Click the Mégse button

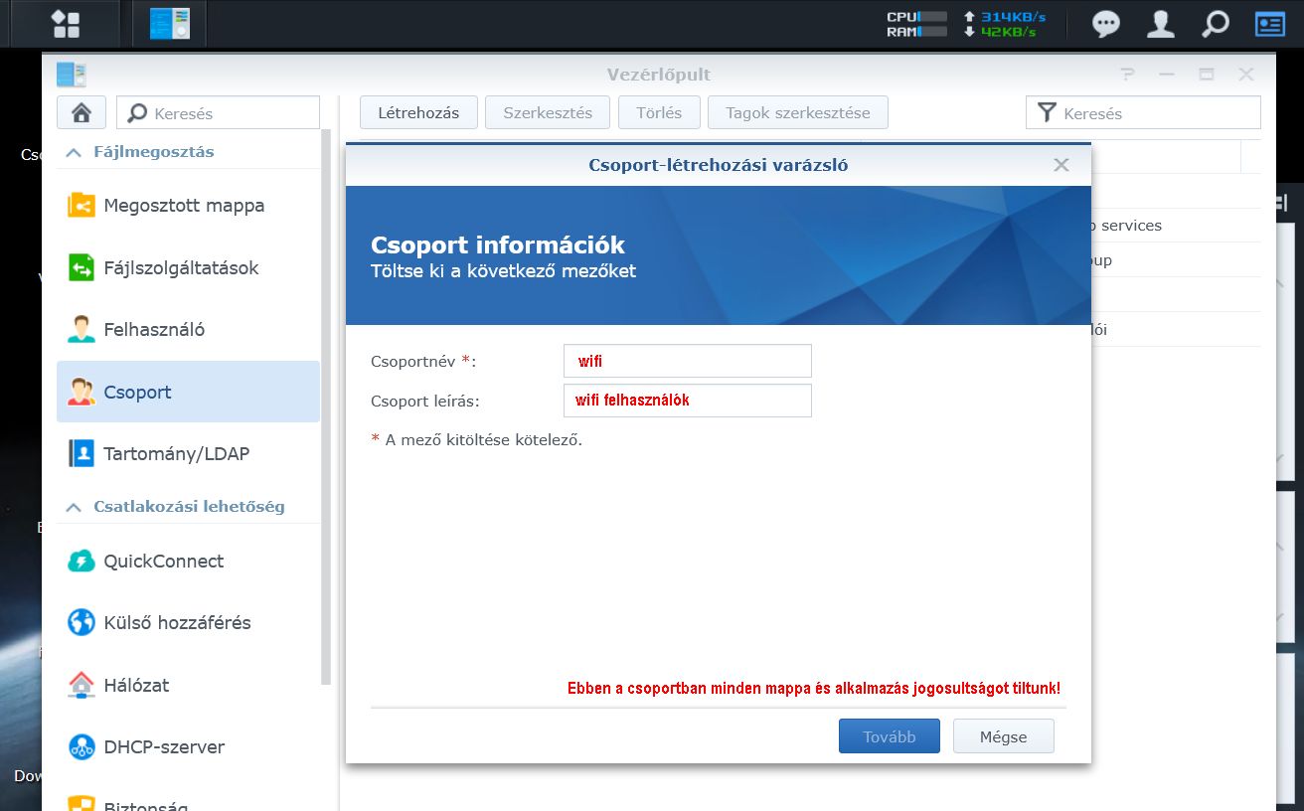coord(1003,736)
